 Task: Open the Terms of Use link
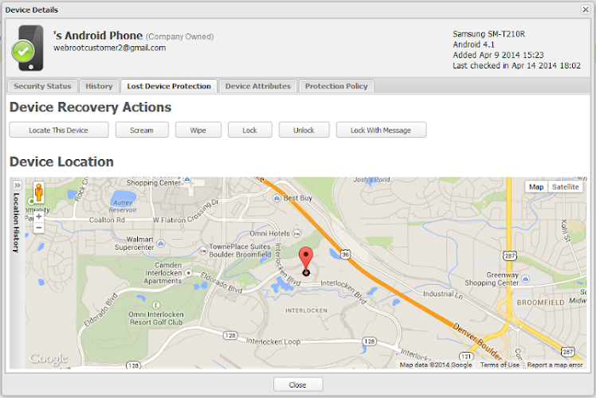click(500, 365)
